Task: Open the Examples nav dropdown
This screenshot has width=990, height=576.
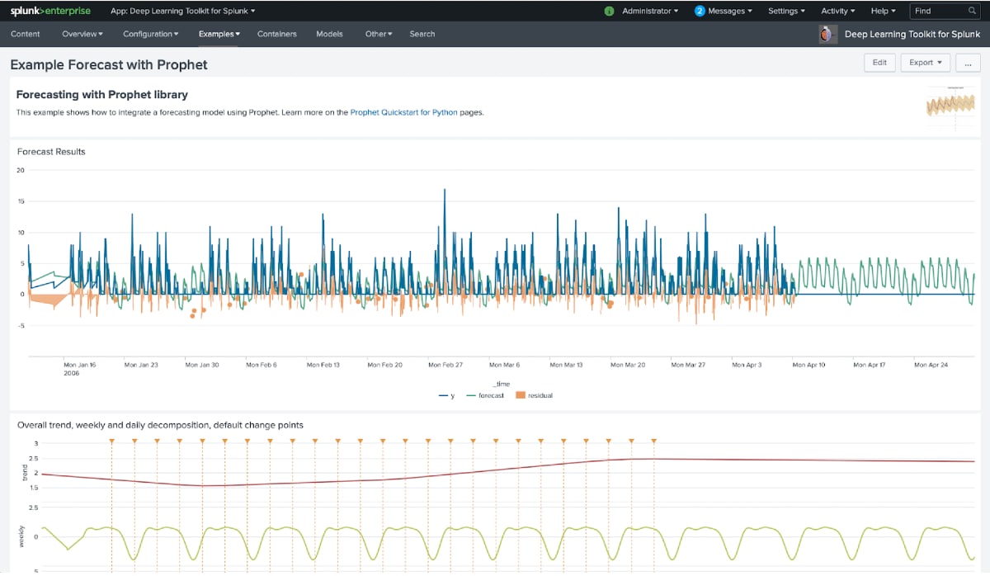Action: click(x=219, y=34)
